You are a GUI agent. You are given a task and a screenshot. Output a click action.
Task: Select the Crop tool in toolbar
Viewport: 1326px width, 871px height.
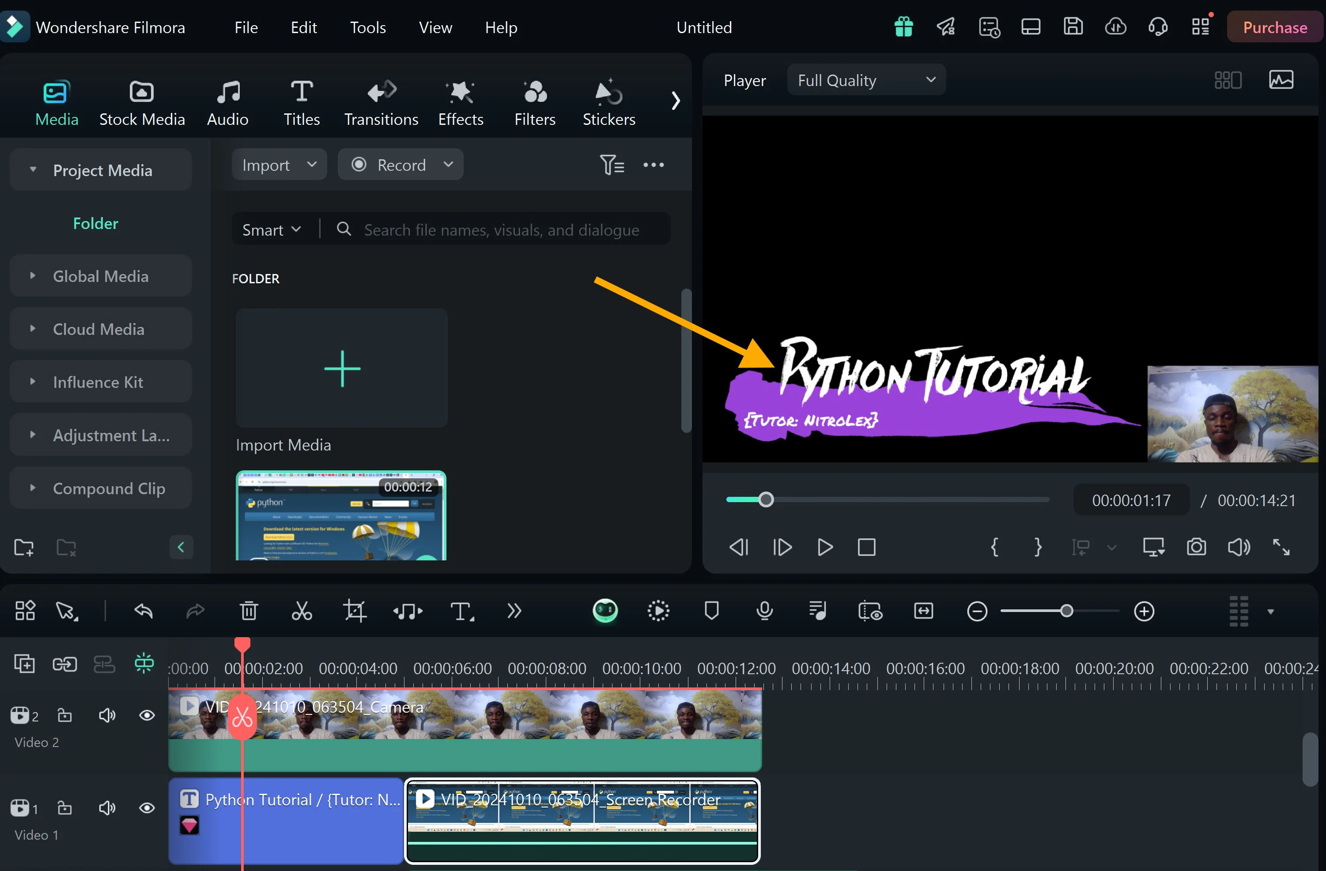352,611
